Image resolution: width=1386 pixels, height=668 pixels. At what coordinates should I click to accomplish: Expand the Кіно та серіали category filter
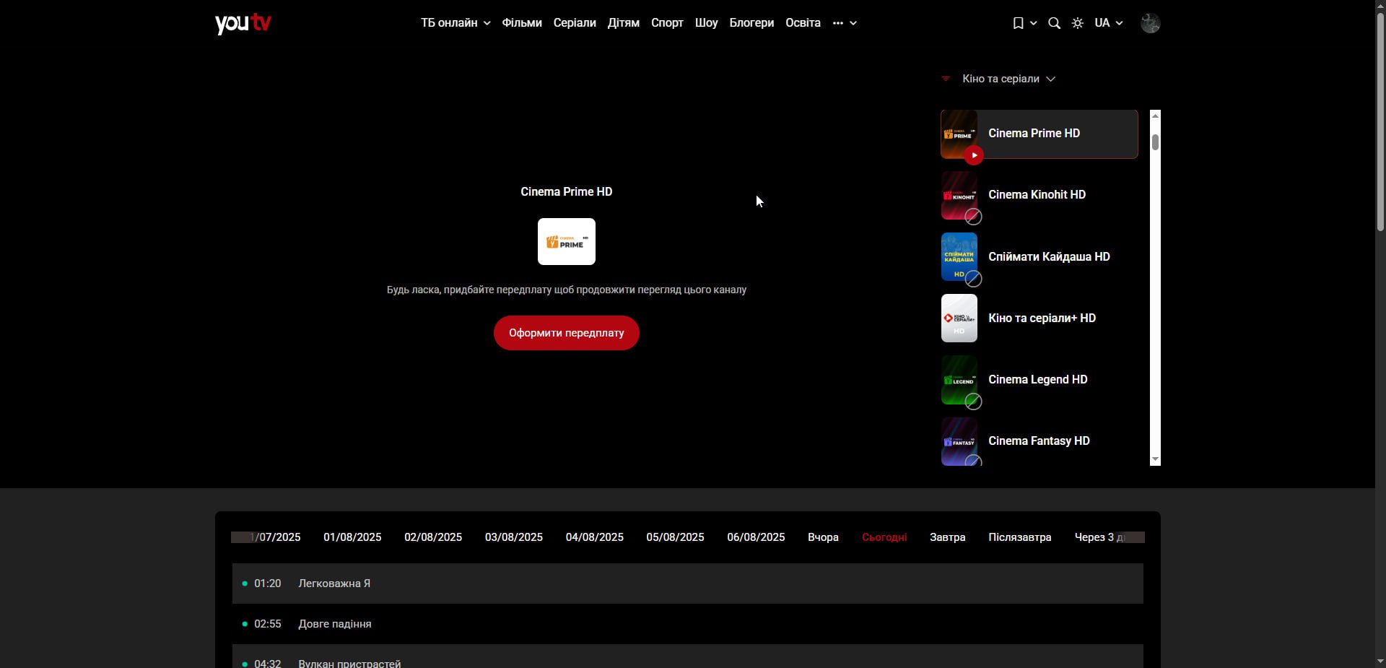(1008, 79)
